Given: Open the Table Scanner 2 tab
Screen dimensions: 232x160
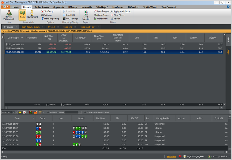Looking at the screenshot, I should tap(169, 7).
